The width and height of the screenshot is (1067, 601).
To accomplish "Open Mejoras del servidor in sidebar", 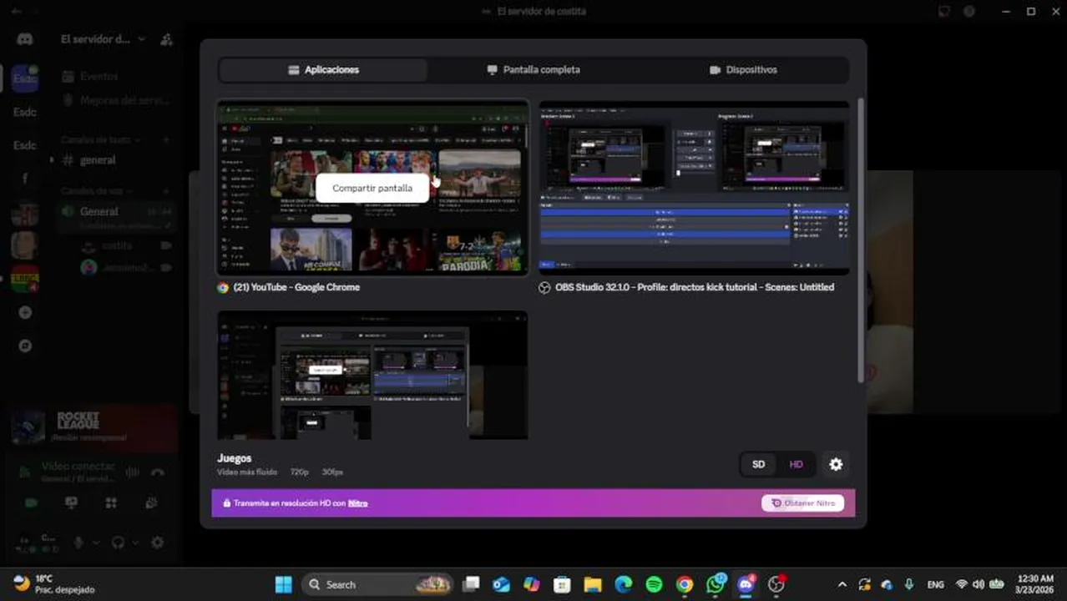I will point(116,100).
